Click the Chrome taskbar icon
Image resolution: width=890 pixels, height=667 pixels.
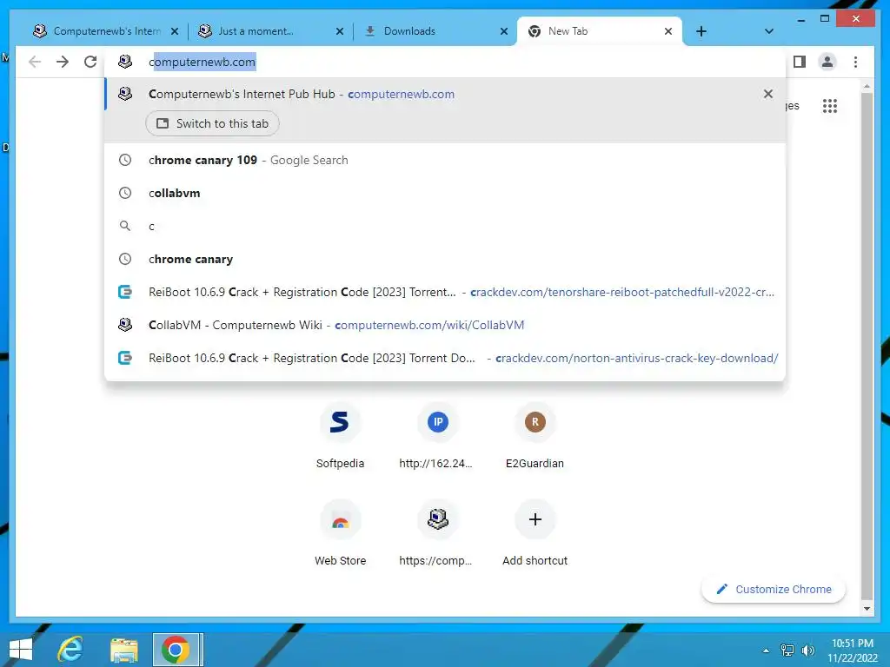(177, 650)
